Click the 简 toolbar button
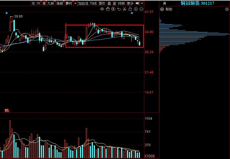The width and height of the screenshot is (230, 159). [44, 3]
